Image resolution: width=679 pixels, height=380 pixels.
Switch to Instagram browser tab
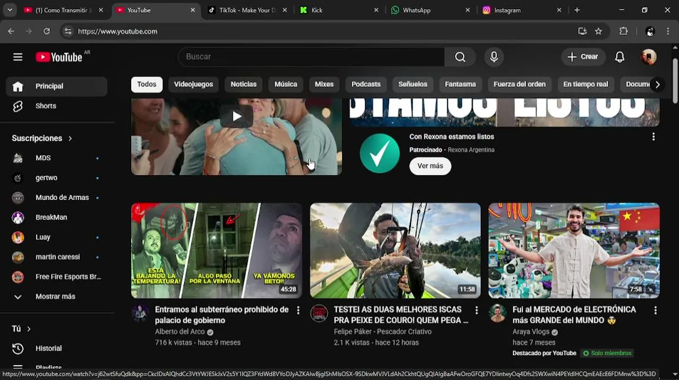tap(522, 10)
